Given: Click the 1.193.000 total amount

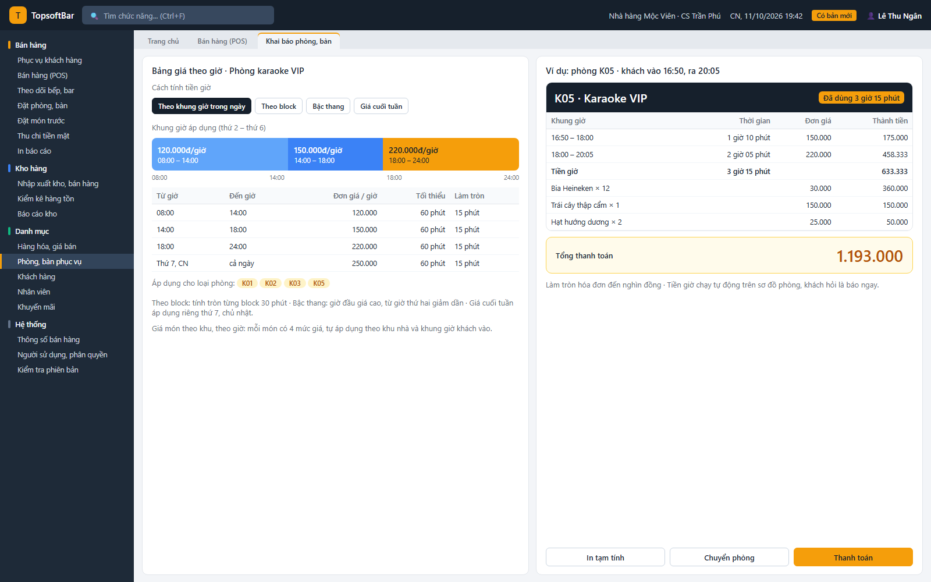Looking at the screenshot, I should pos(869,256).
